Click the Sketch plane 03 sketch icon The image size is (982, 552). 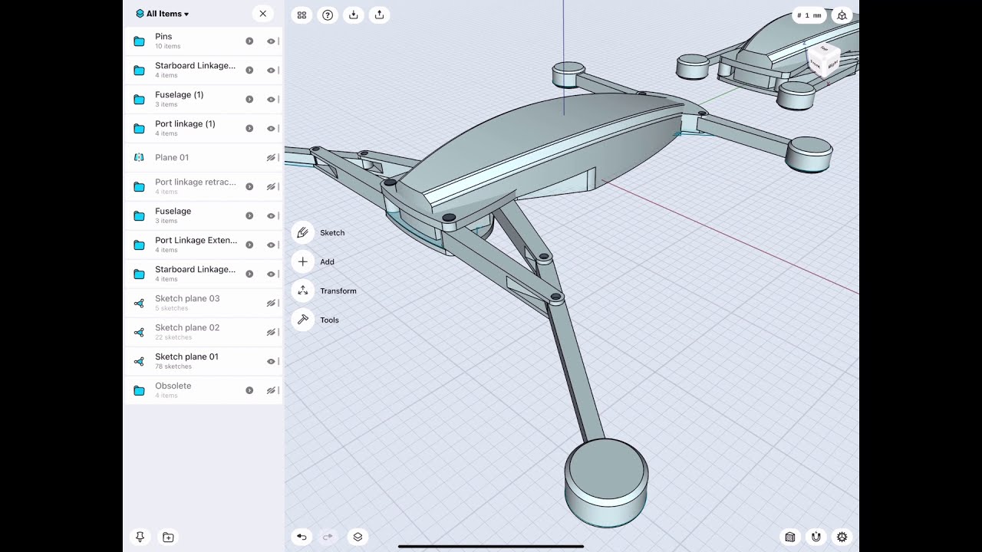tap(139, 304)
